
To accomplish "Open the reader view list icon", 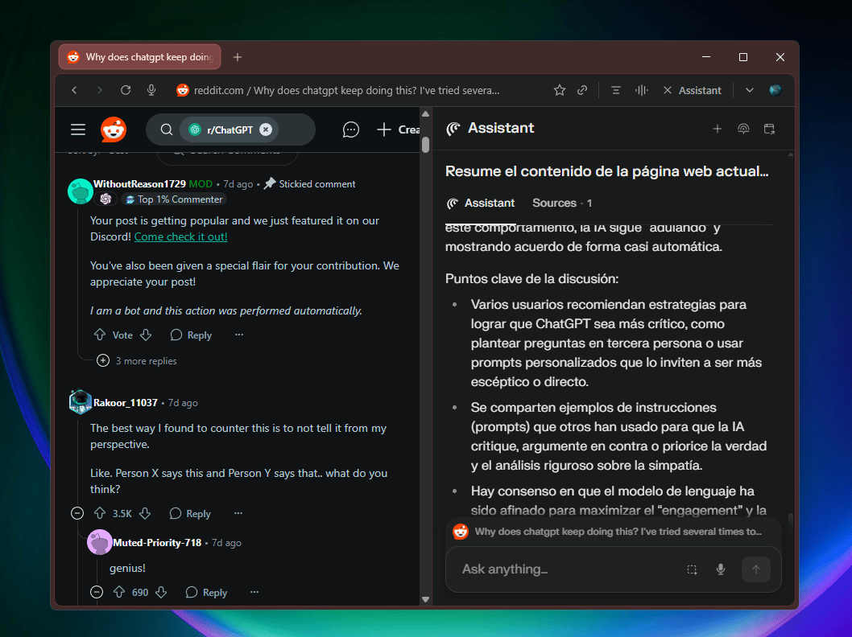I will [x=615, y=90].
